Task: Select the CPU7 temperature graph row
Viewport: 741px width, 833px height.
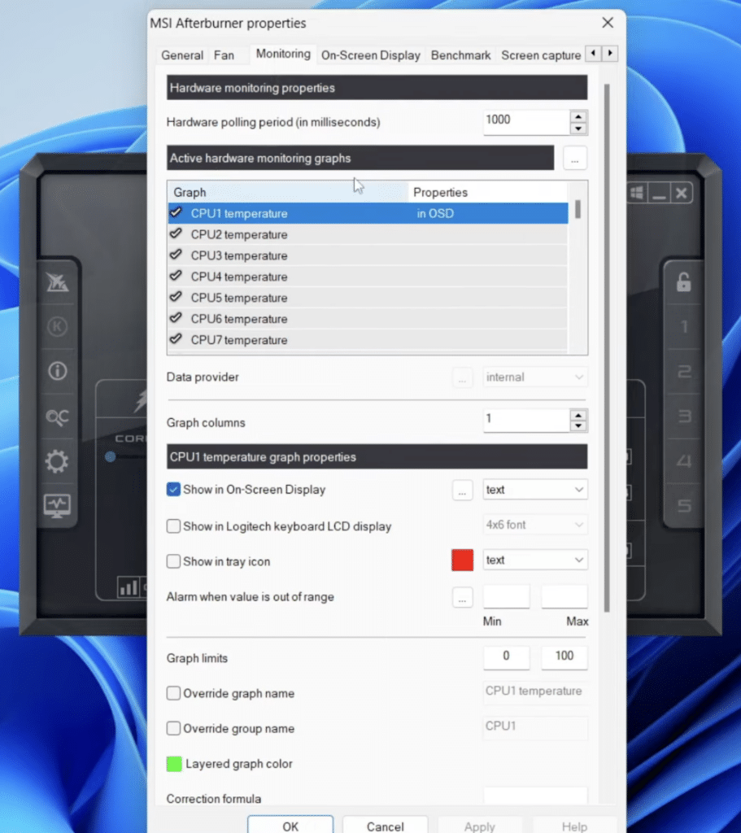Action: (x=368, y=340)
